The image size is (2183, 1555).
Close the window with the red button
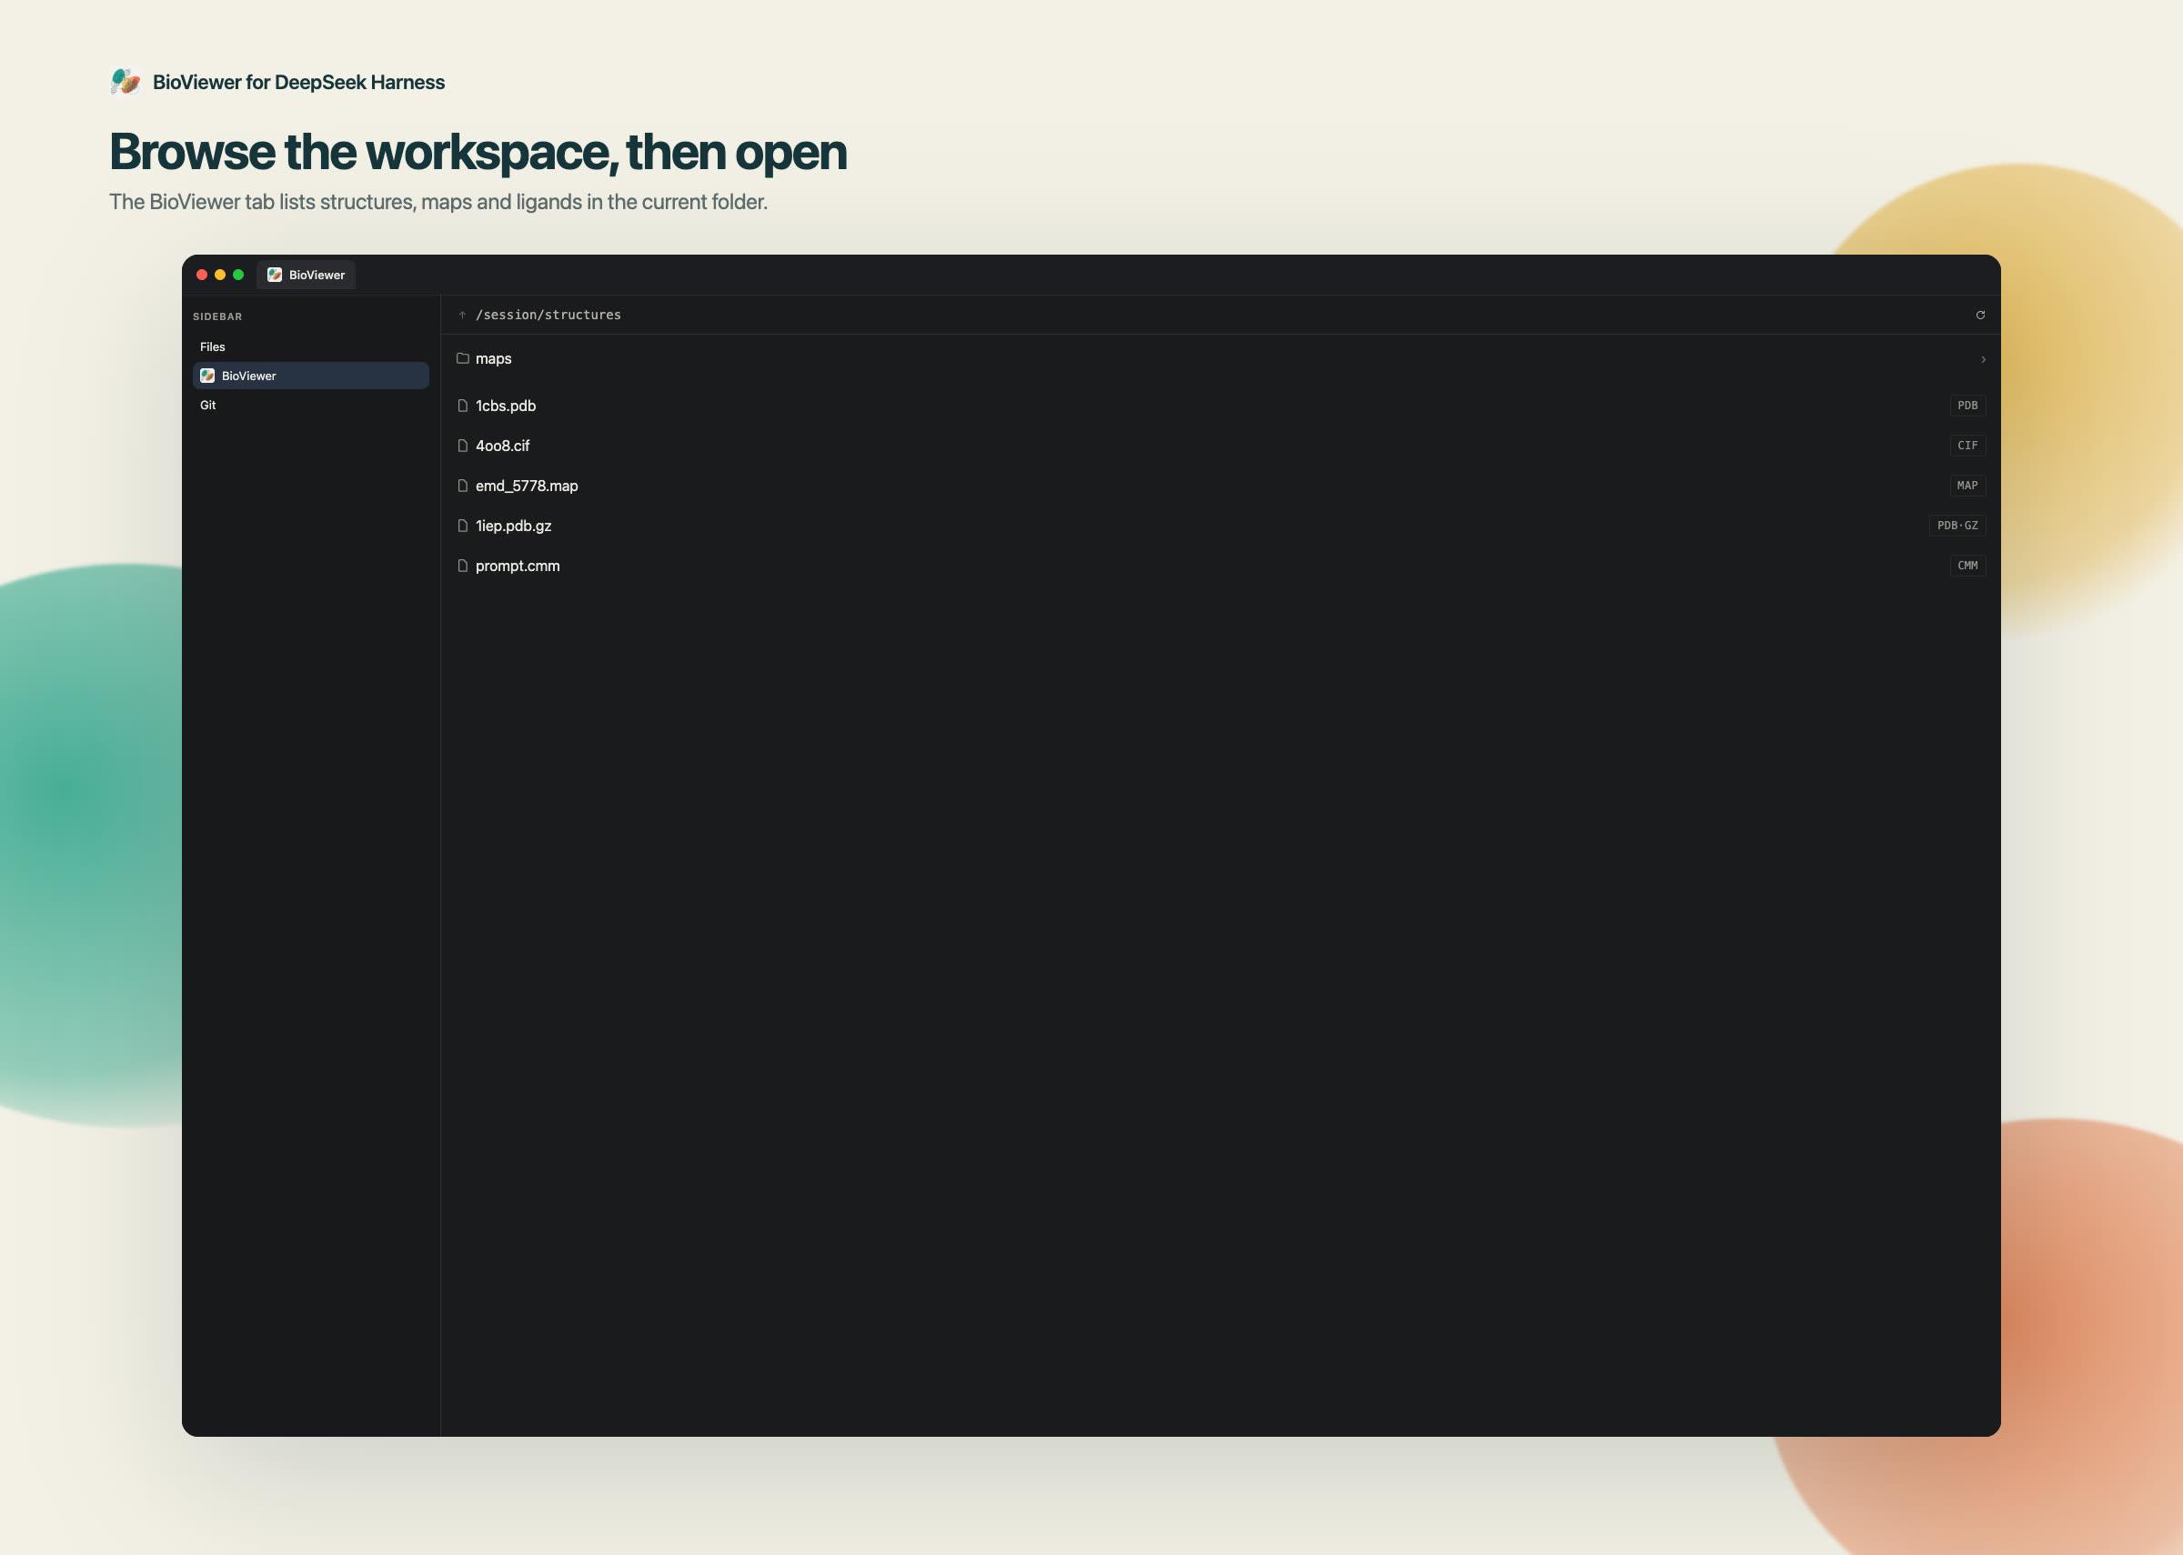(x=202, y=275)
